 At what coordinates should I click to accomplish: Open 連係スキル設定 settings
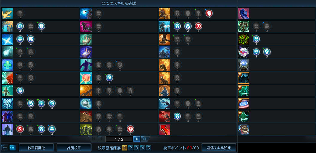tap(219, 148)
